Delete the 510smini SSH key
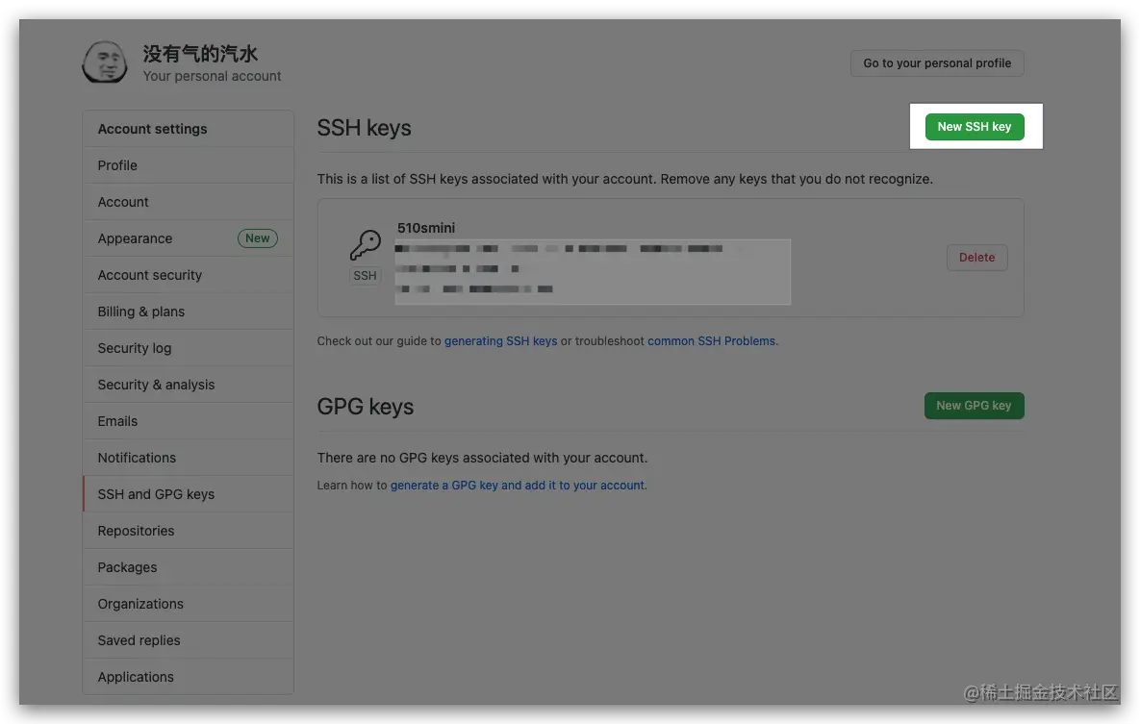 tap(976, 258)
